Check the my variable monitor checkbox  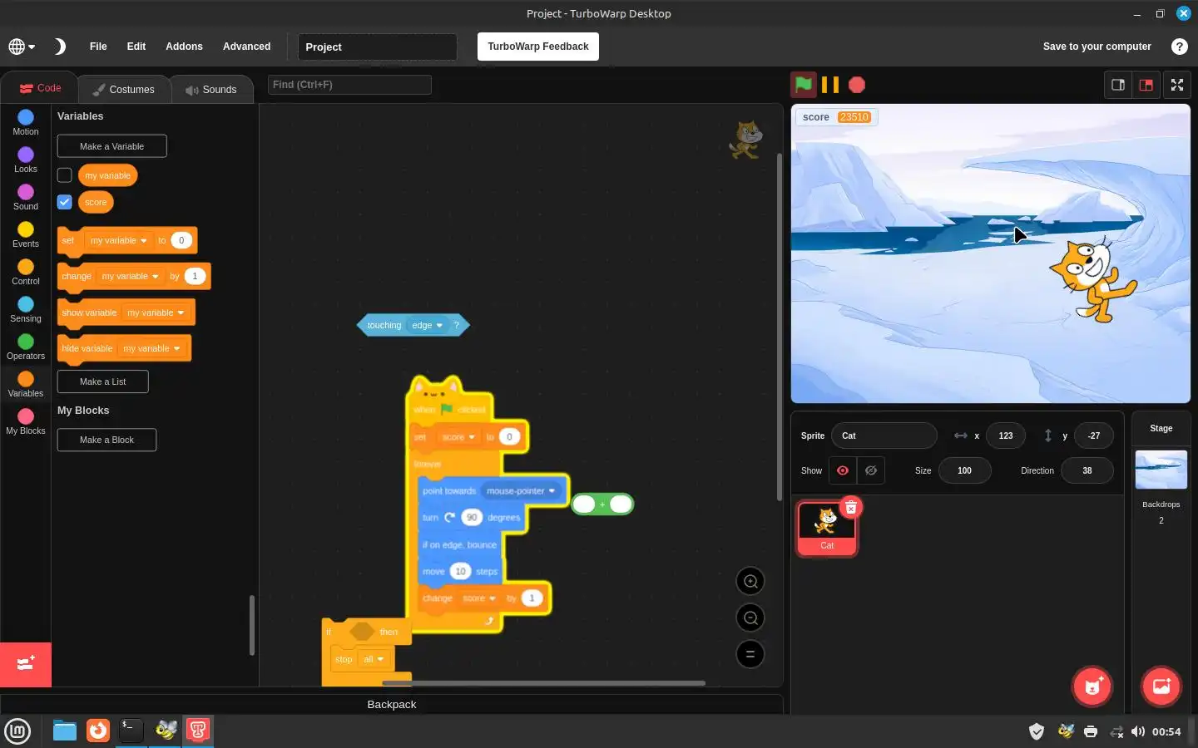click(x=64, y=175)
